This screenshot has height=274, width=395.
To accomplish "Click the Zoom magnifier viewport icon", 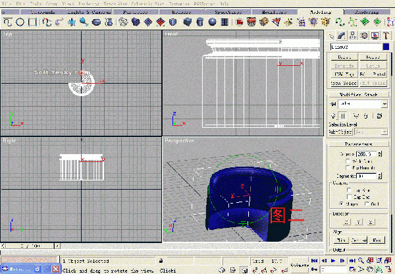I will click(361, 260).
